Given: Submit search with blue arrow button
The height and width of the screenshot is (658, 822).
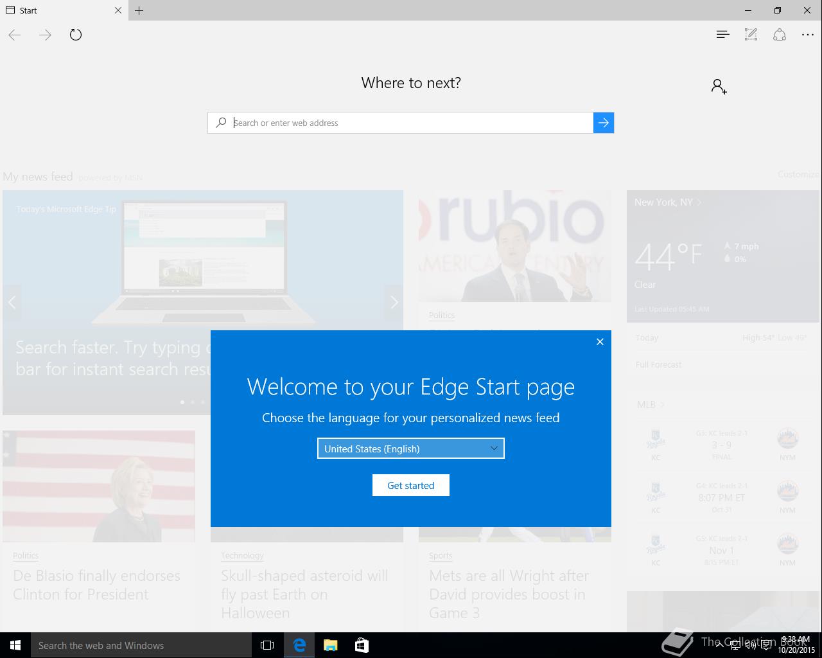Looking at the screenshot, I should pos(604,123).
